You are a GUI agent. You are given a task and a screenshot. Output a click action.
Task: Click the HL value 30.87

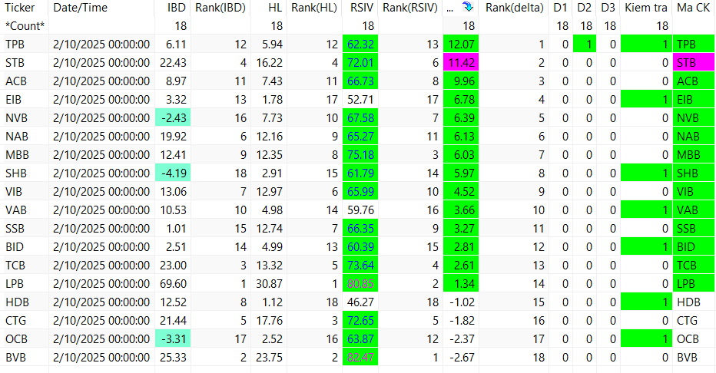coord(269,284)
